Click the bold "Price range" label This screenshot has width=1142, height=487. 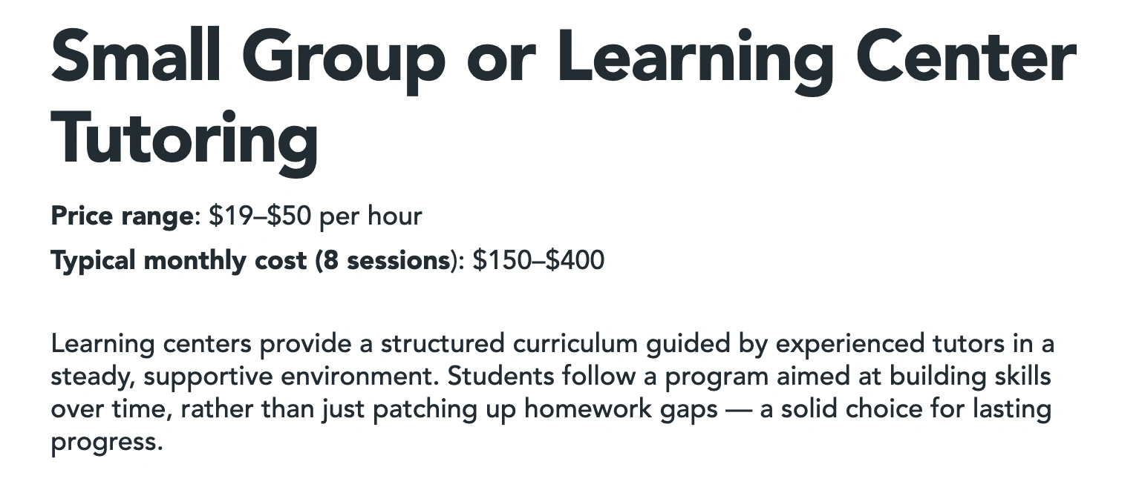[122, 216]
